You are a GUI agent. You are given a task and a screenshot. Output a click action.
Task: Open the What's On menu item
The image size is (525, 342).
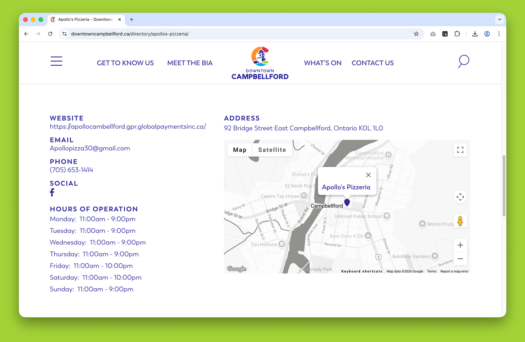[323, 63]
